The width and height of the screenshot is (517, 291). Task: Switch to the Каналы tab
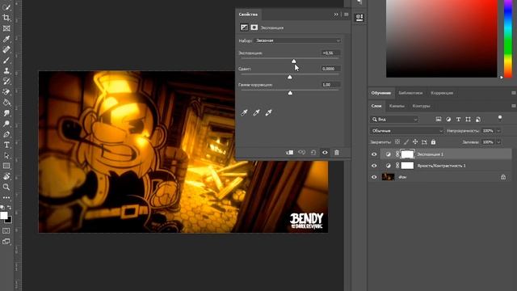pyautogui.click(x=397, y=106)
